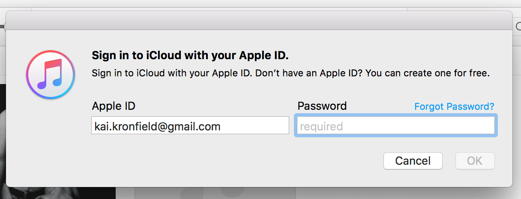Open the Forgot Password? link
521x199 pixels.
pos(454,106)
